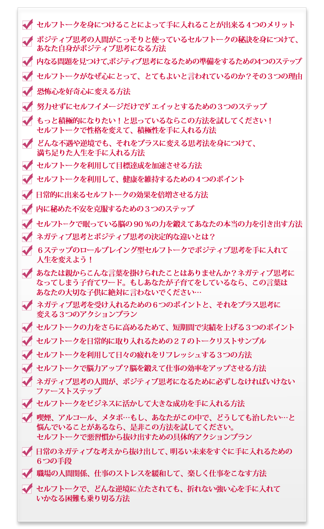Click the checkmark beside "恐怖心を好奇心に変える方法"
The width and height of the screenshot is (324, 529).
[27, 91]
